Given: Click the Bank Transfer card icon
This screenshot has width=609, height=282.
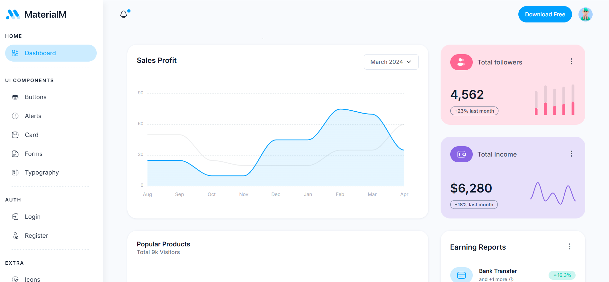Looking at the screenshot, I should 461,275.
